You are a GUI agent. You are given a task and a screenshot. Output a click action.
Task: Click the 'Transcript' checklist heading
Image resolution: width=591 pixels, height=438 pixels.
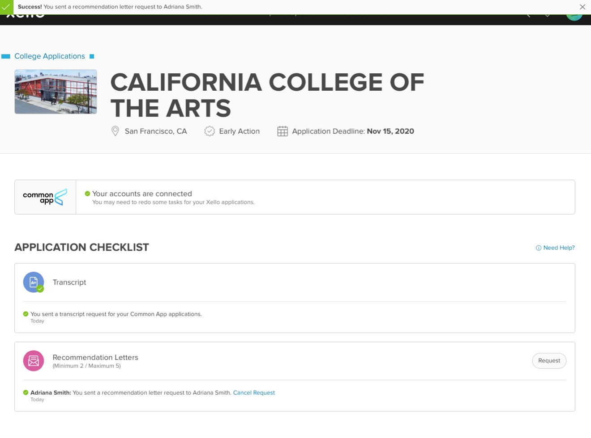[x=69, y=282]
